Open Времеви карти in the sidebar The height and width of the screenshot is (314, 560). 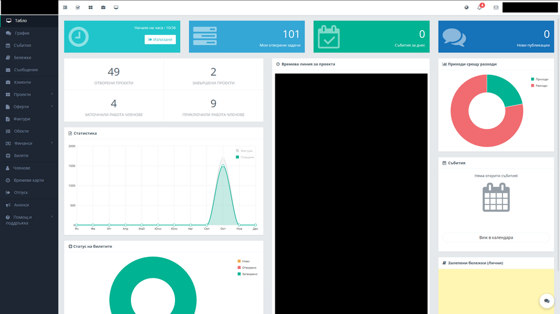click(x=30, y=180)
